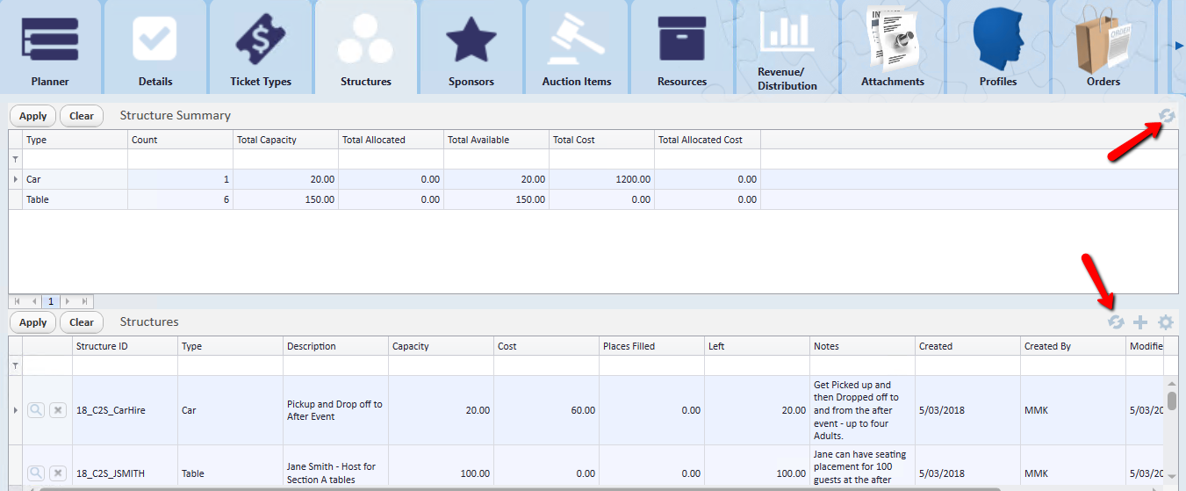Open the Structure Summary filter row icon
This screenshot has height=491, width=1186.
pyautogui.click(x=15, y=160)
